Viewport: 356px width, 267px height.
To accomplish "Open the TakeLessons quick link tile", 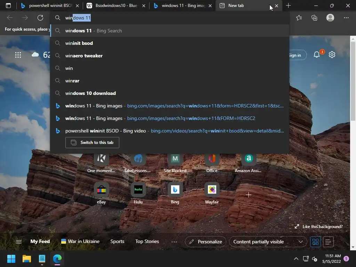I will click(x=138, y=163).
